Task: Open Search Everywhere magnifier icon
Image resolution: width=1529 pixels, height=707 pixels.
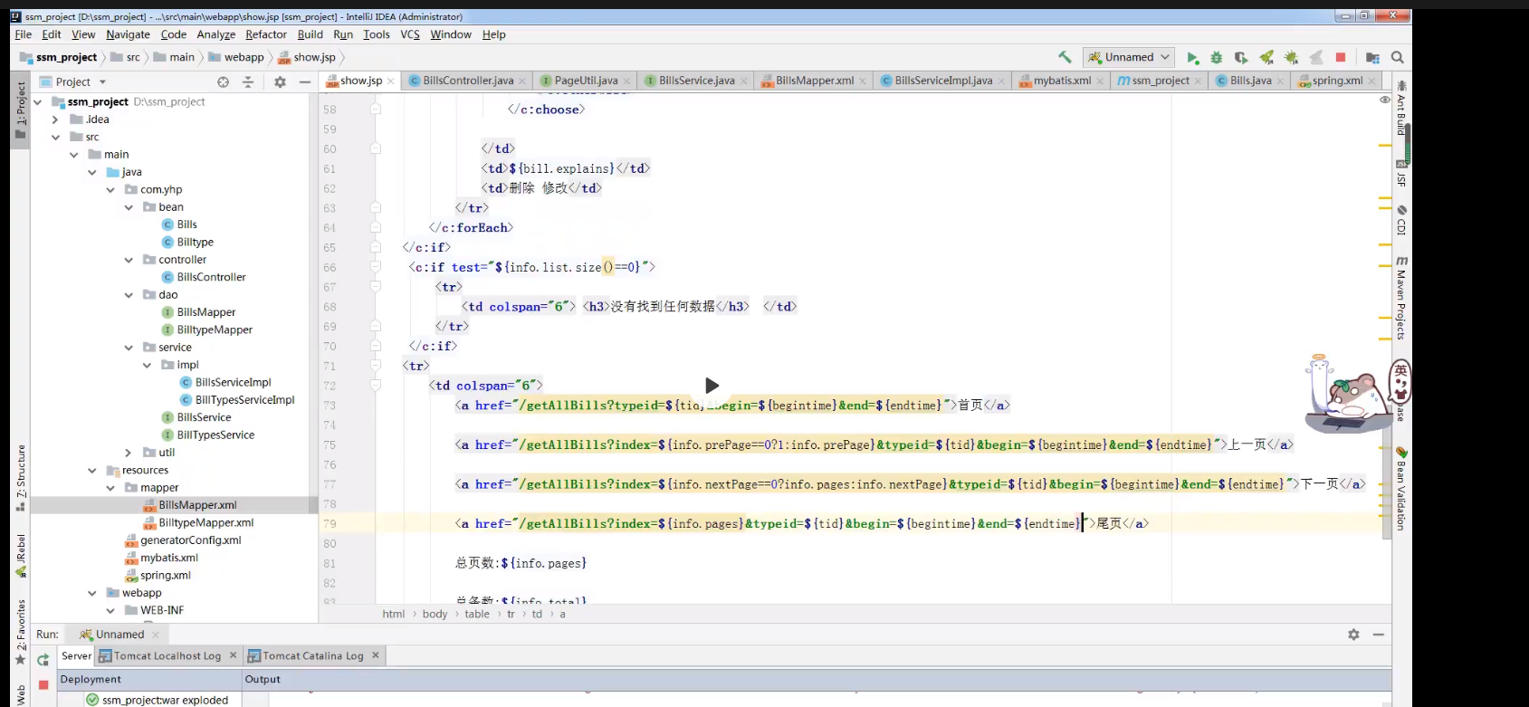Action: [x=1398, y=58]
